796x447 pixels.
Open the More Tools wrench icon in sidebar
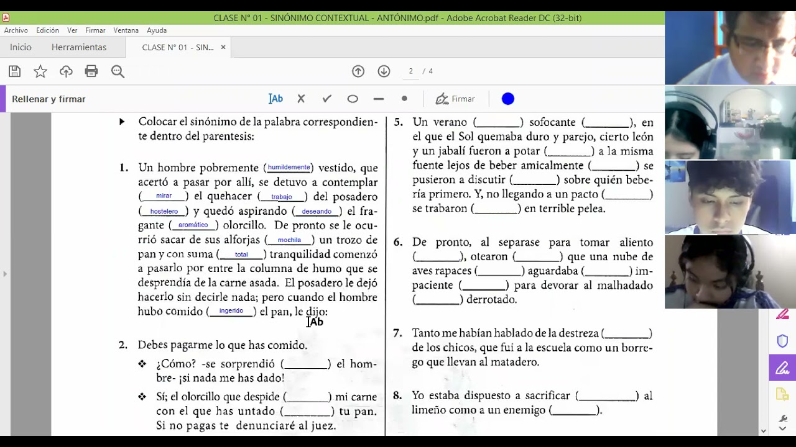coord(782,419)
